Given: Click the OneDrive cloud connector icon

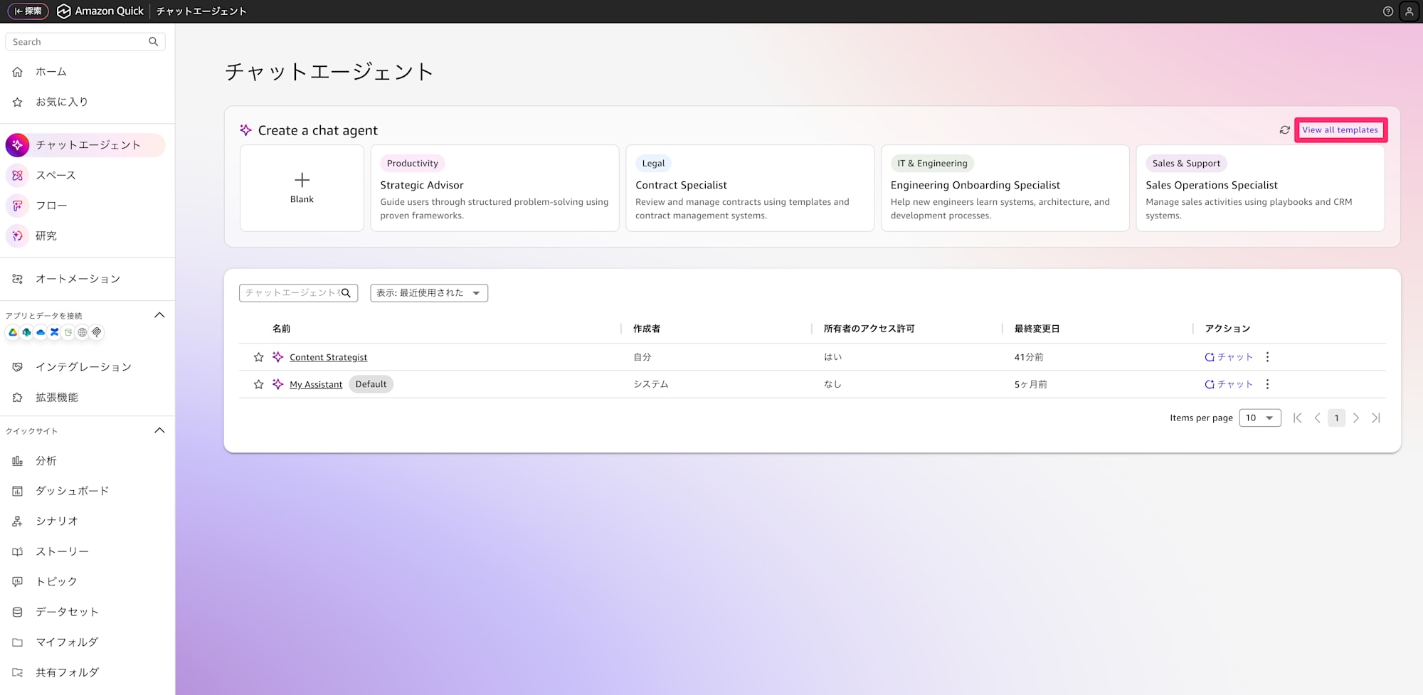Looking at the screenshot, I should [x=40, y=332].
